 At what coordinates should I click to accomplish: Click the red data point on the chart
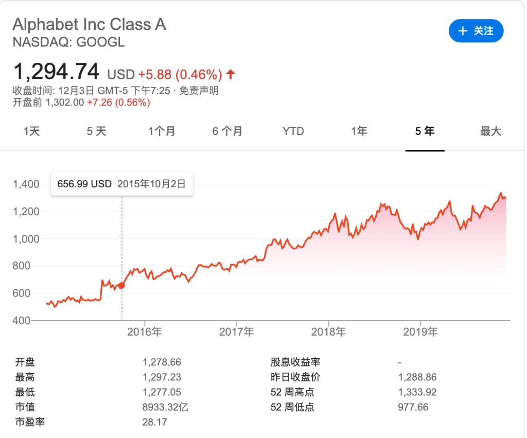[122, 286]
